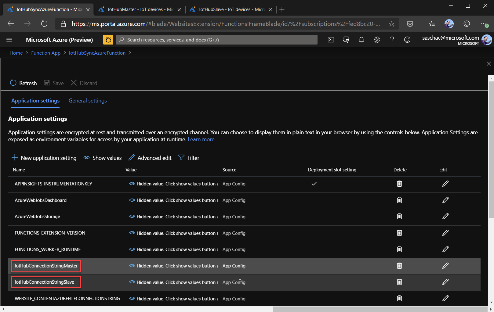This screenshot has width=494, height=312.
Task: Select the IotHubSyncAzureFunction browser tab
Action: point(48,9)
